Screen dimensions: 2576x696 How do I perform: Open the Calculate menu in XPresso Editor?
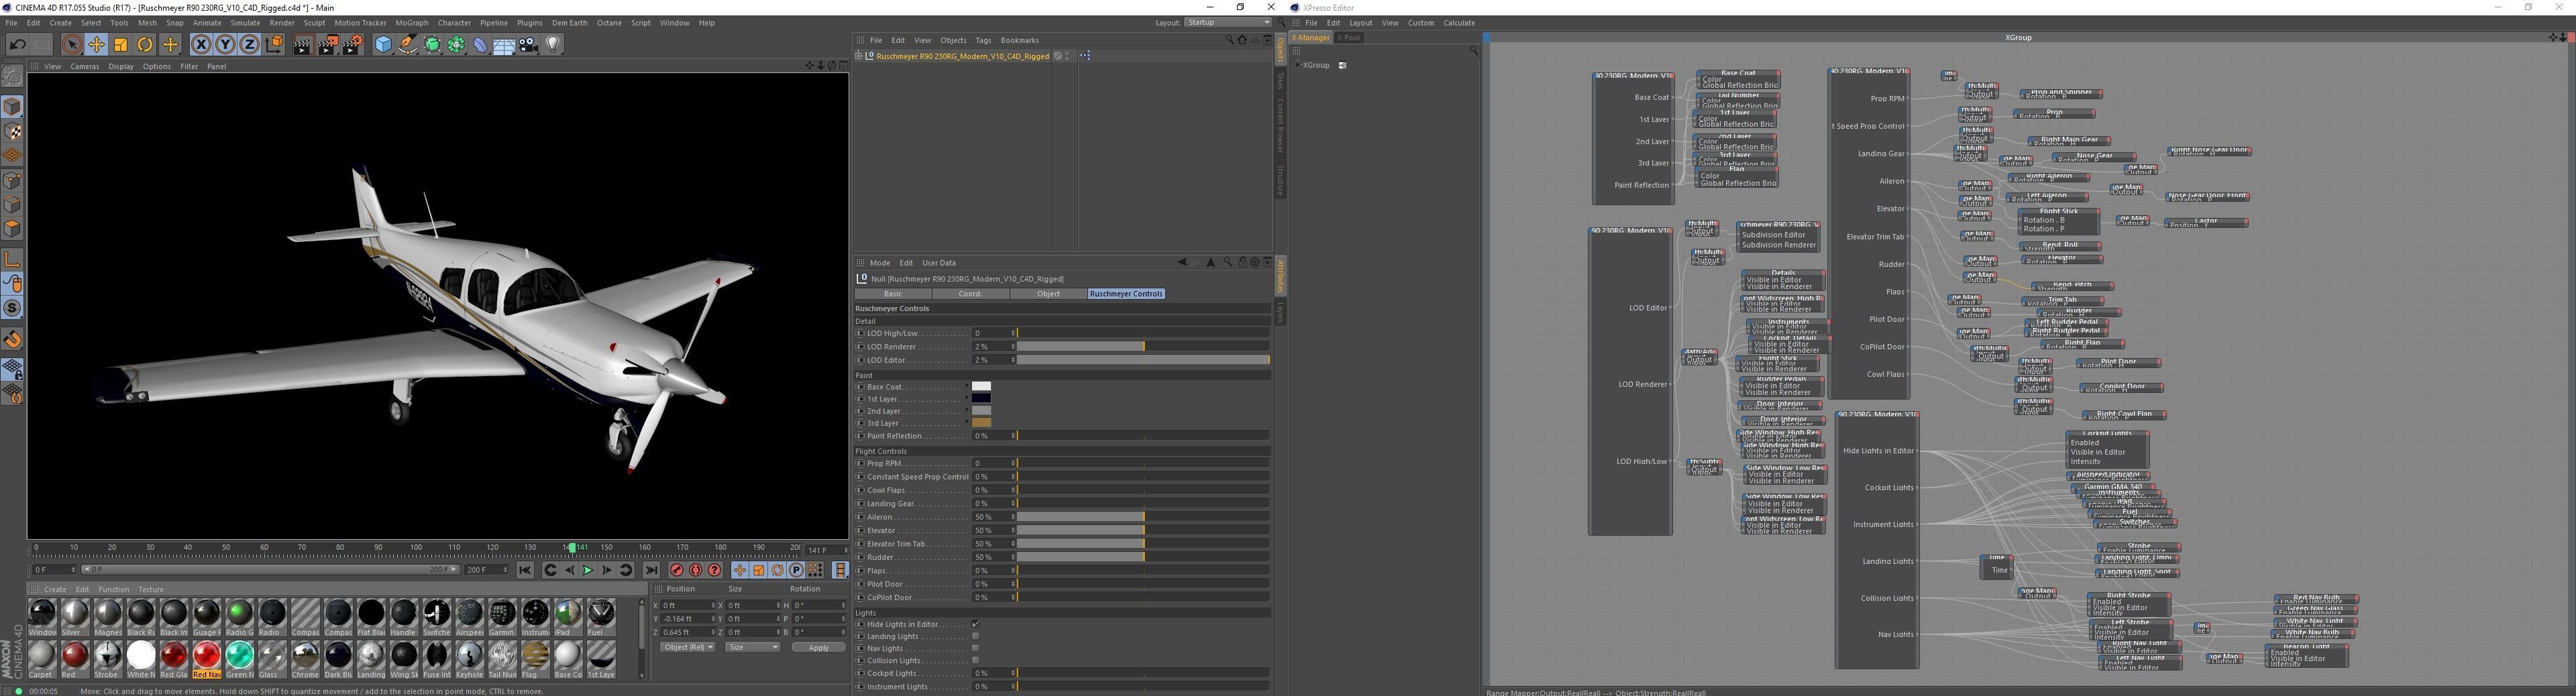click(1459, 23)
